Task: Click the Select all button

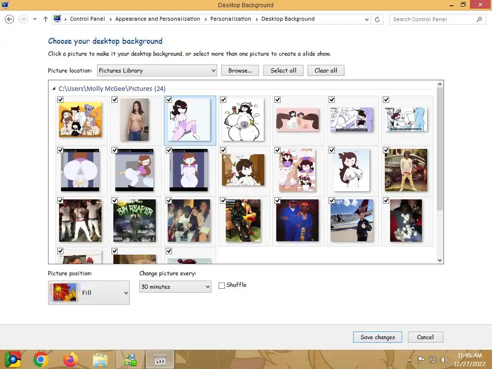Action: click(283, 71)
